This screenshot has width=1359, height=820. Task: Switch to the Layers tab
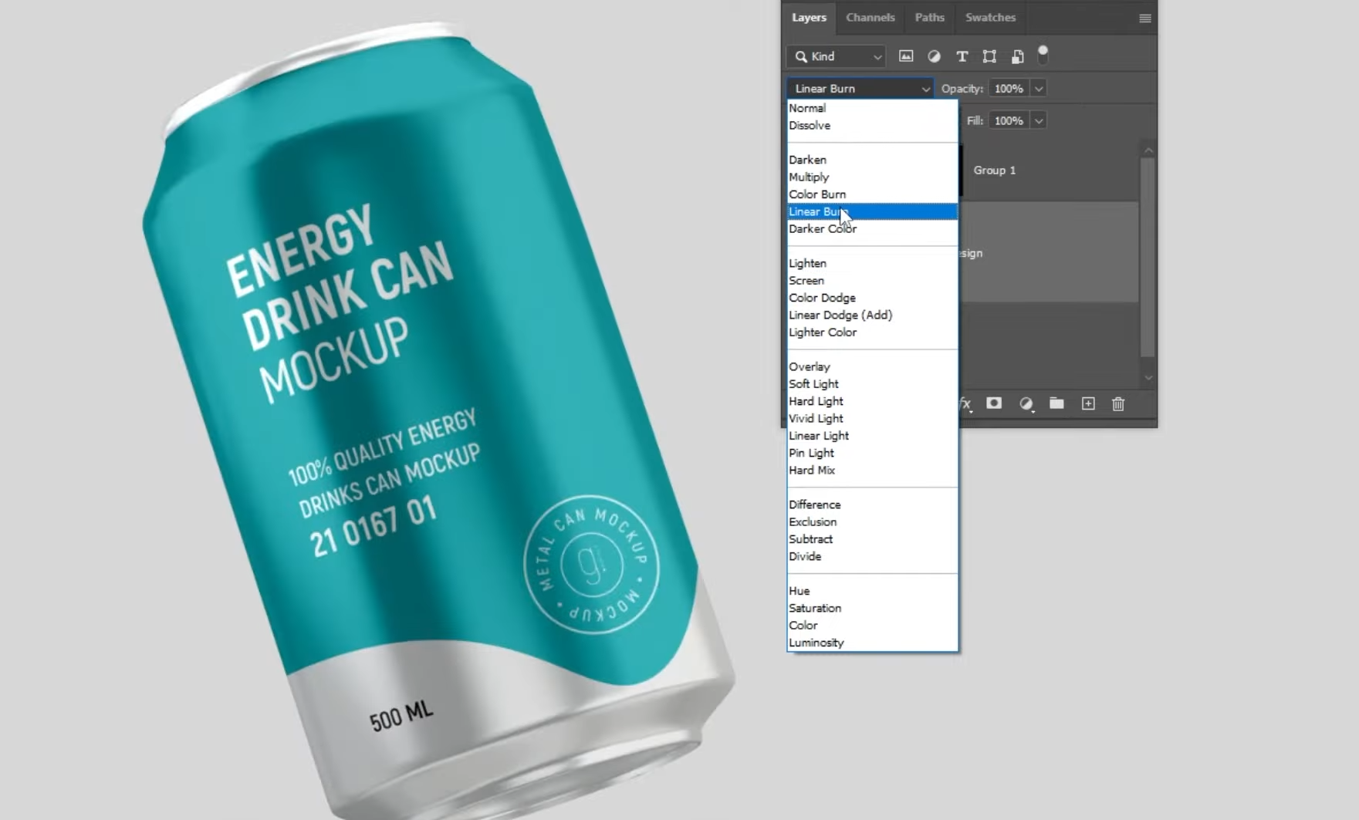pos(809,17)
